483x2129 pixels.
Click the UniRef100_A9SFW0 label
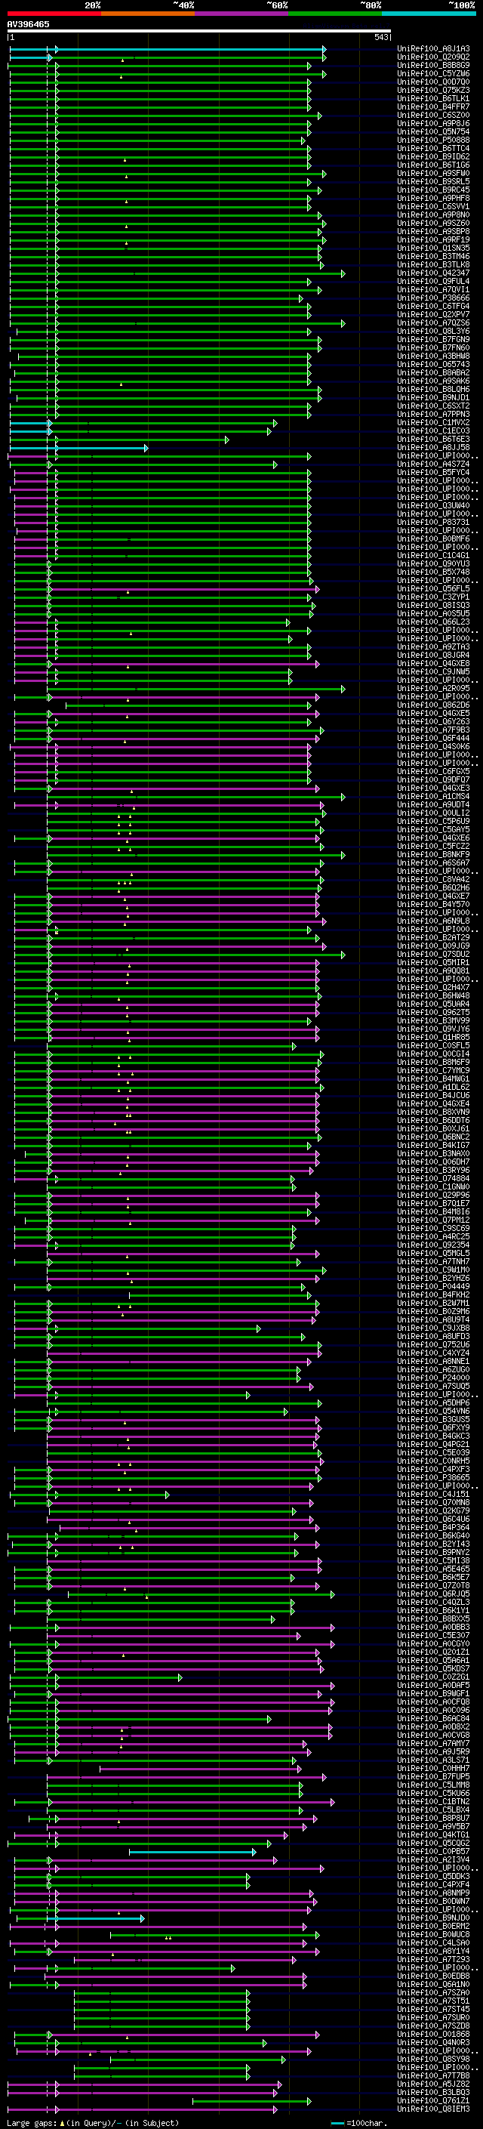[433, 174]
